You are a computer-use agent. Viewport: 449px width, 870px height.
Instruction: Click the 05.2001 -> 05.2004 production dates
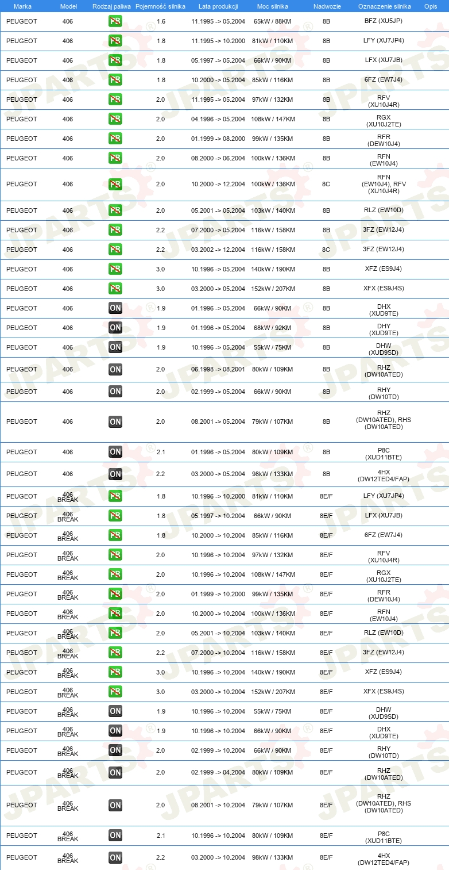(x=218, y=210)
